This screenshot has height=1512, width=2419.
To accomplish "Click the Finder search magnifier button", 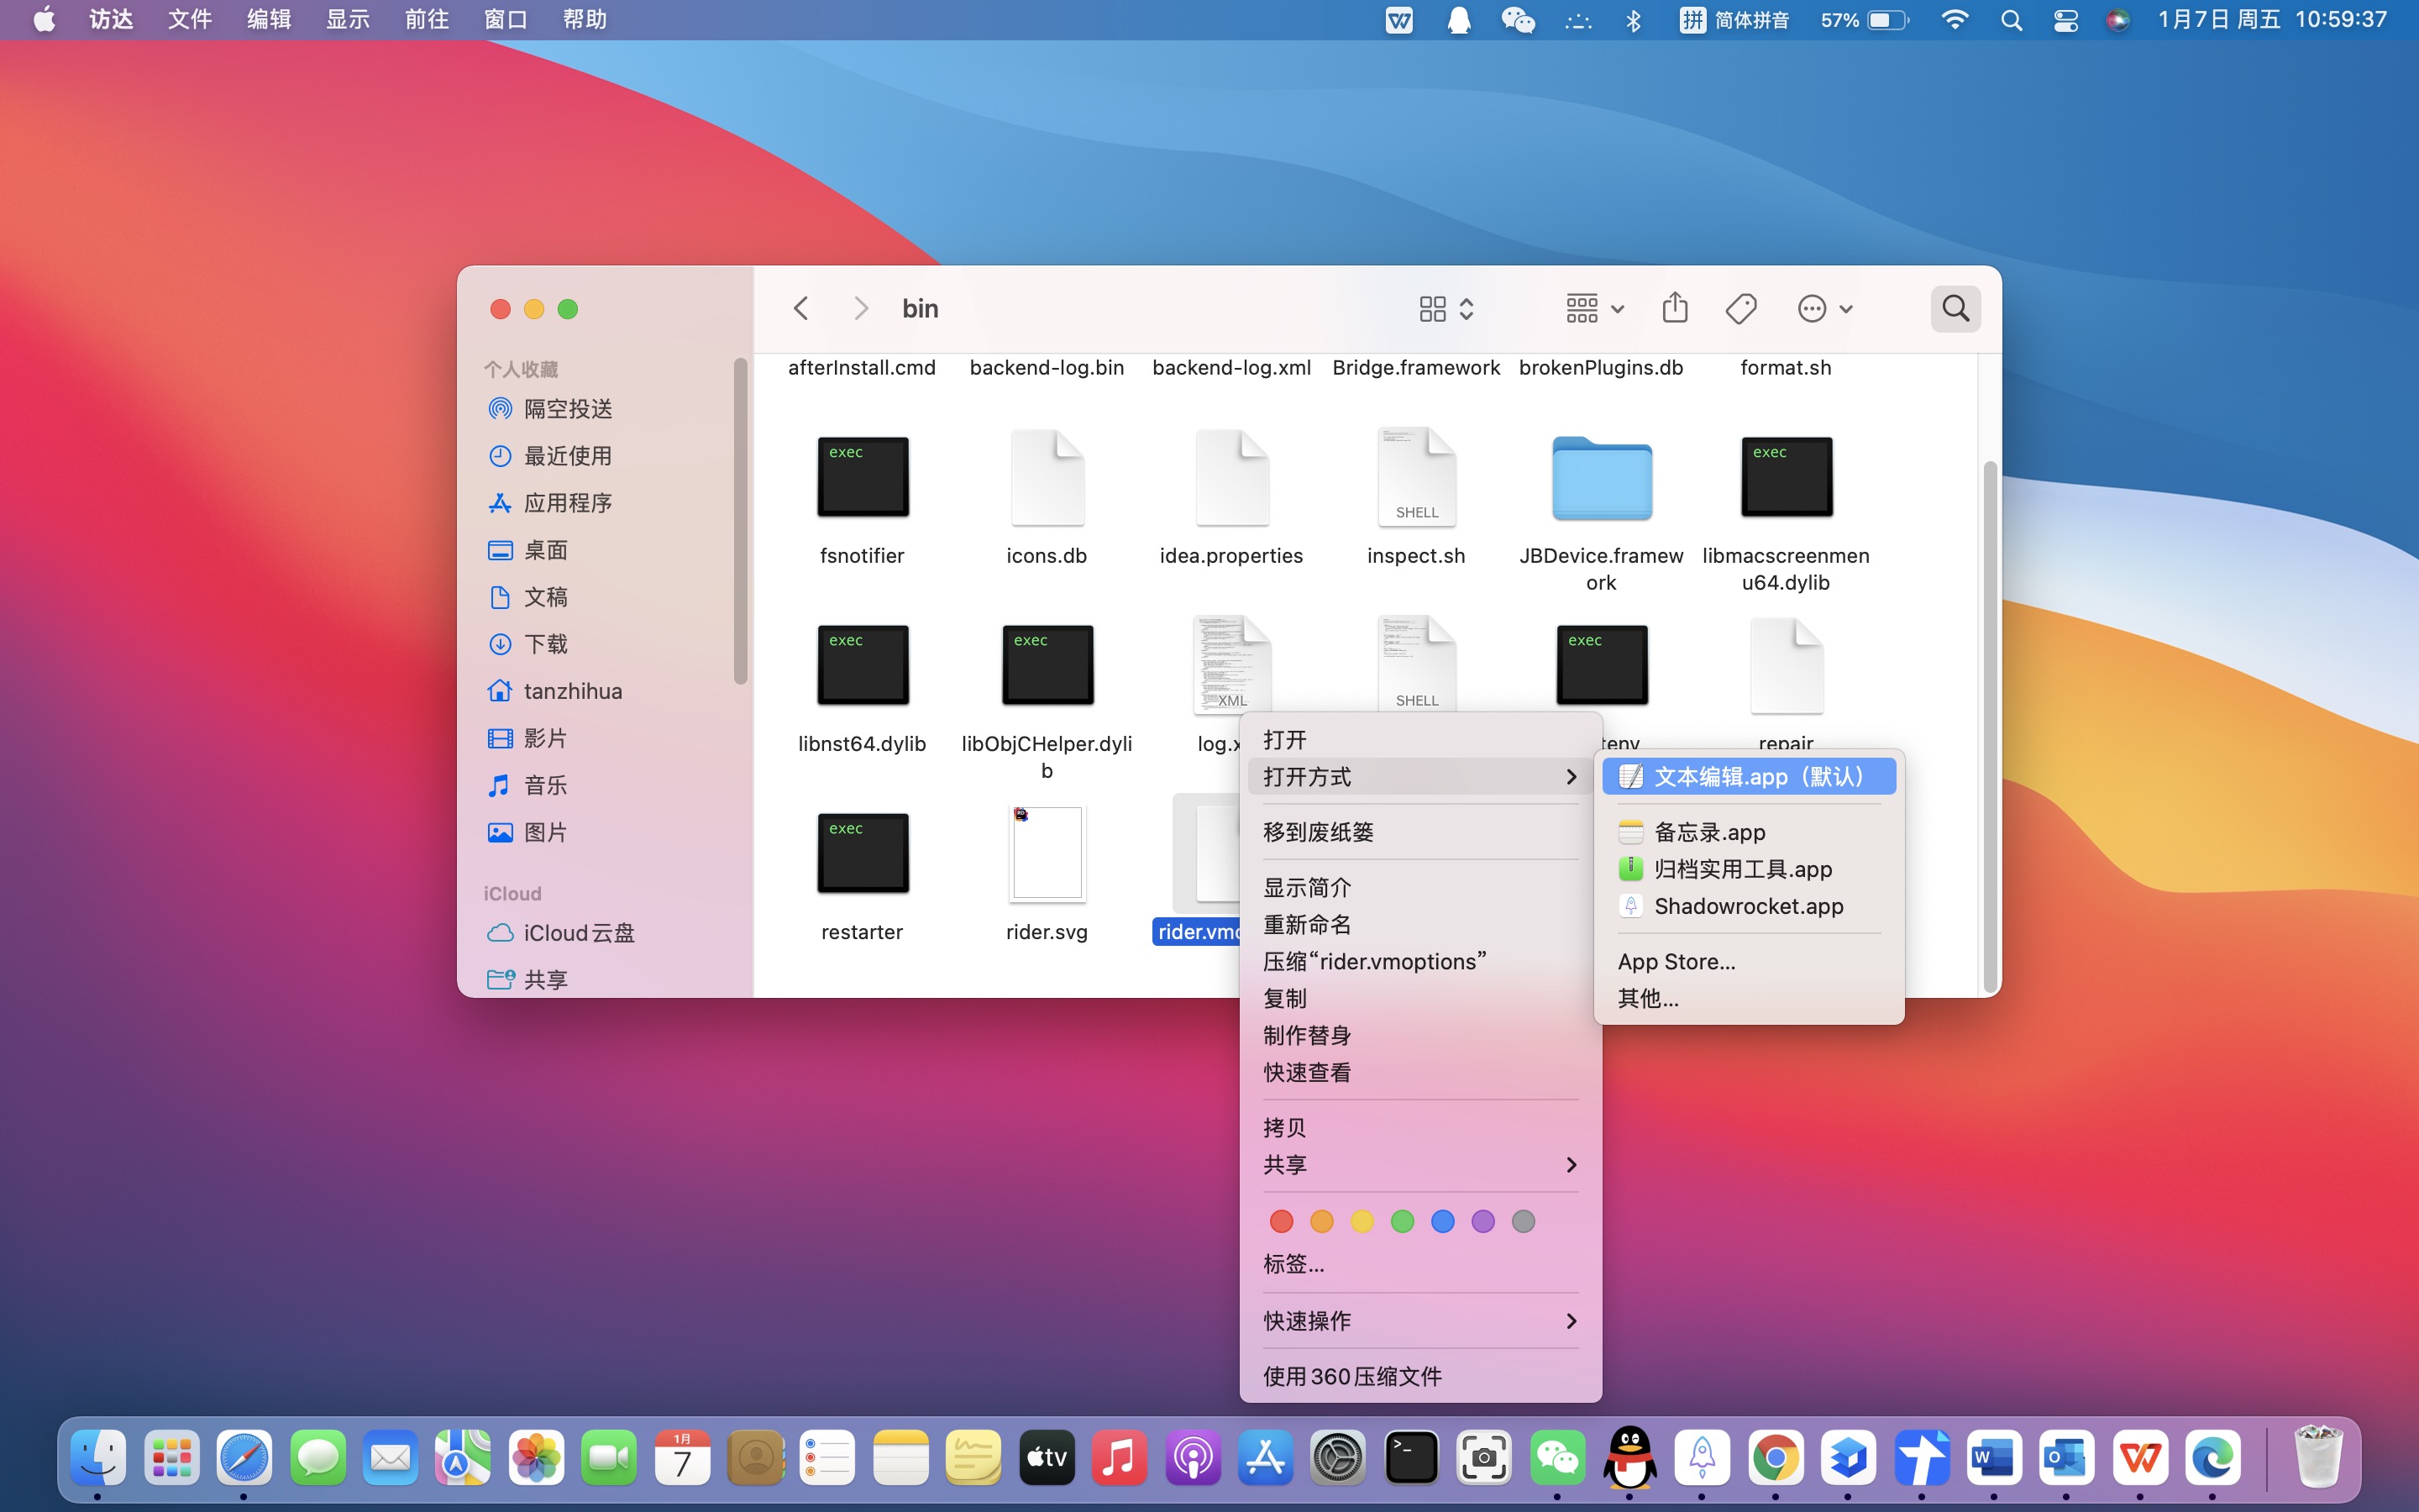I will (1955, 308).
